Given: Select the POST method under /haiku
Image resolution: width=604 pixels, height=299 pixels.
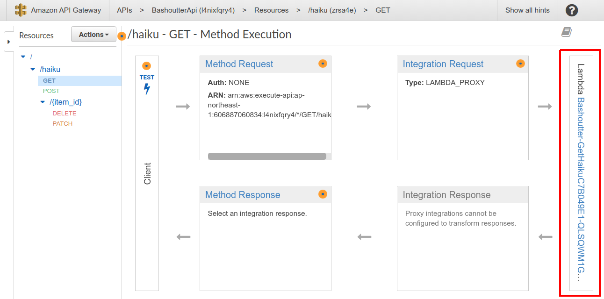Looking at the screenshot, I should click(x=51, y=91).
